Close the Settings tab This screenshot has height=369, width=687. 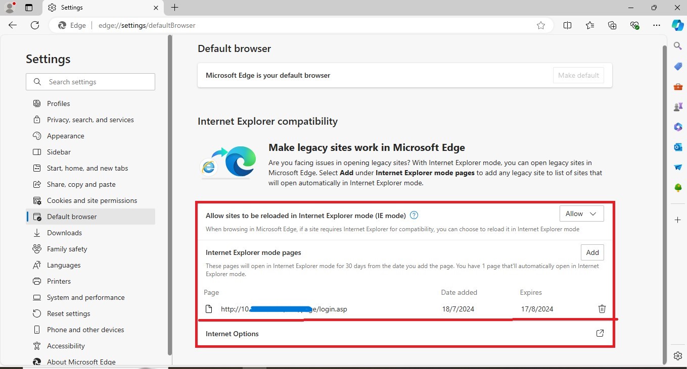point(156,8)
